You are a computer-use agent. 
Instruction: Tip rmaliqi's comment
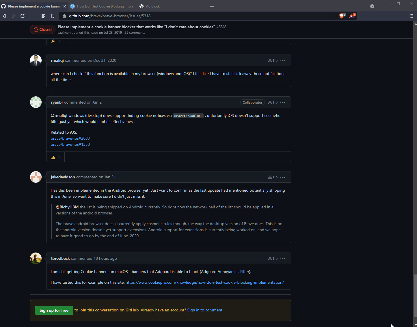point(273,60)
